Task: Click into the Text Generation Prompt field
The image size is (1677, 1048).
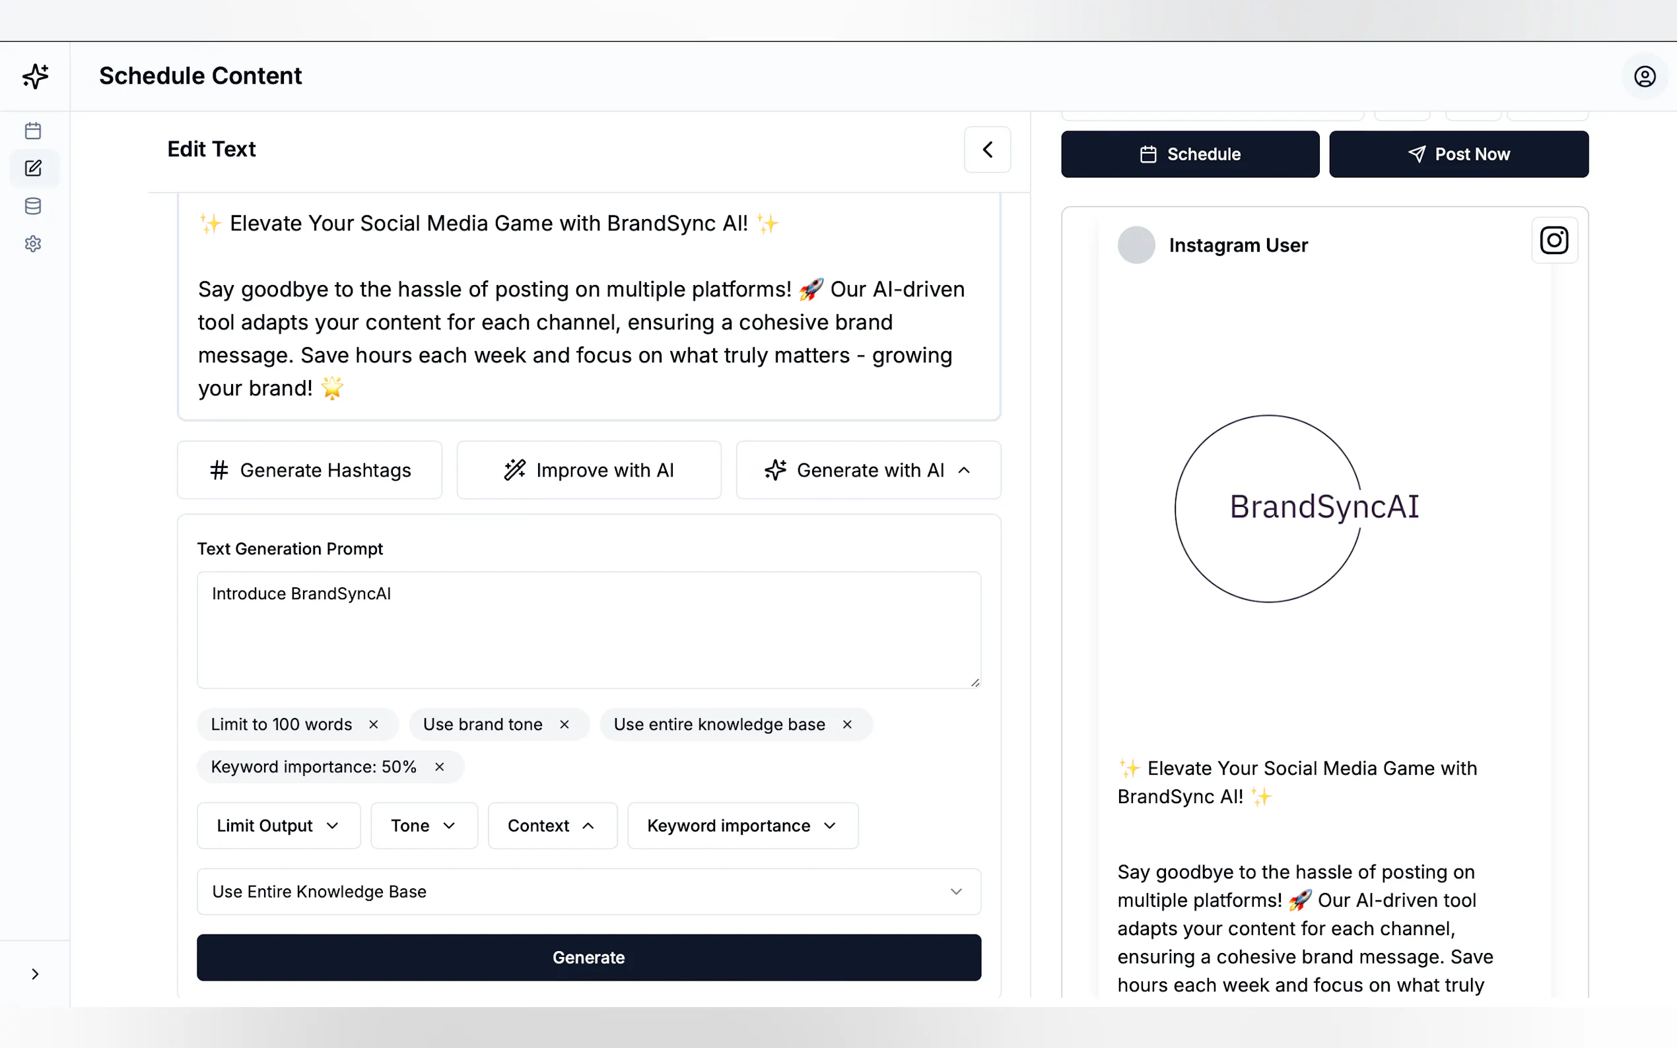Action: pyautogui.click(x=588, y=630)
